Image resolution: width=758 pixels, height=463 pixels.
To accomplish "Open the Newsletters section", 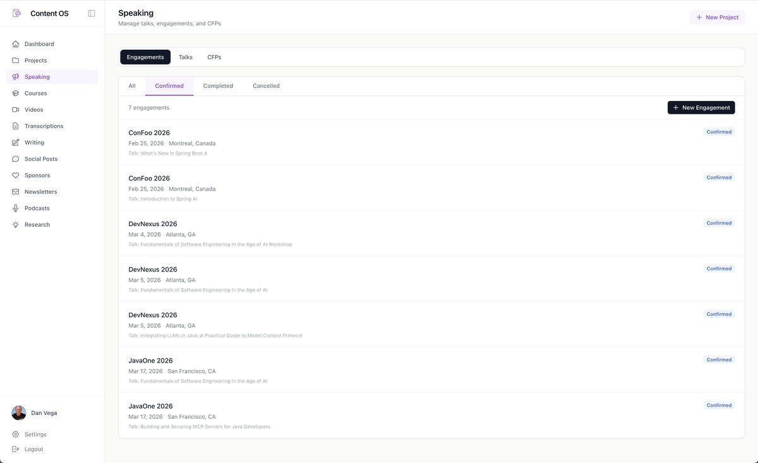I will tap(52, 192).
